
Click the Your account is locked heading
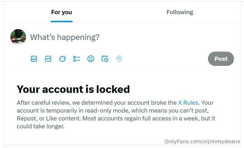[x=73, y=89]
